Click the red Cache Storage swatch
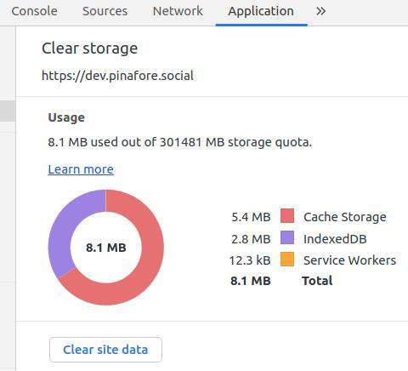408x371 pixels. click(x=287, y=216)
